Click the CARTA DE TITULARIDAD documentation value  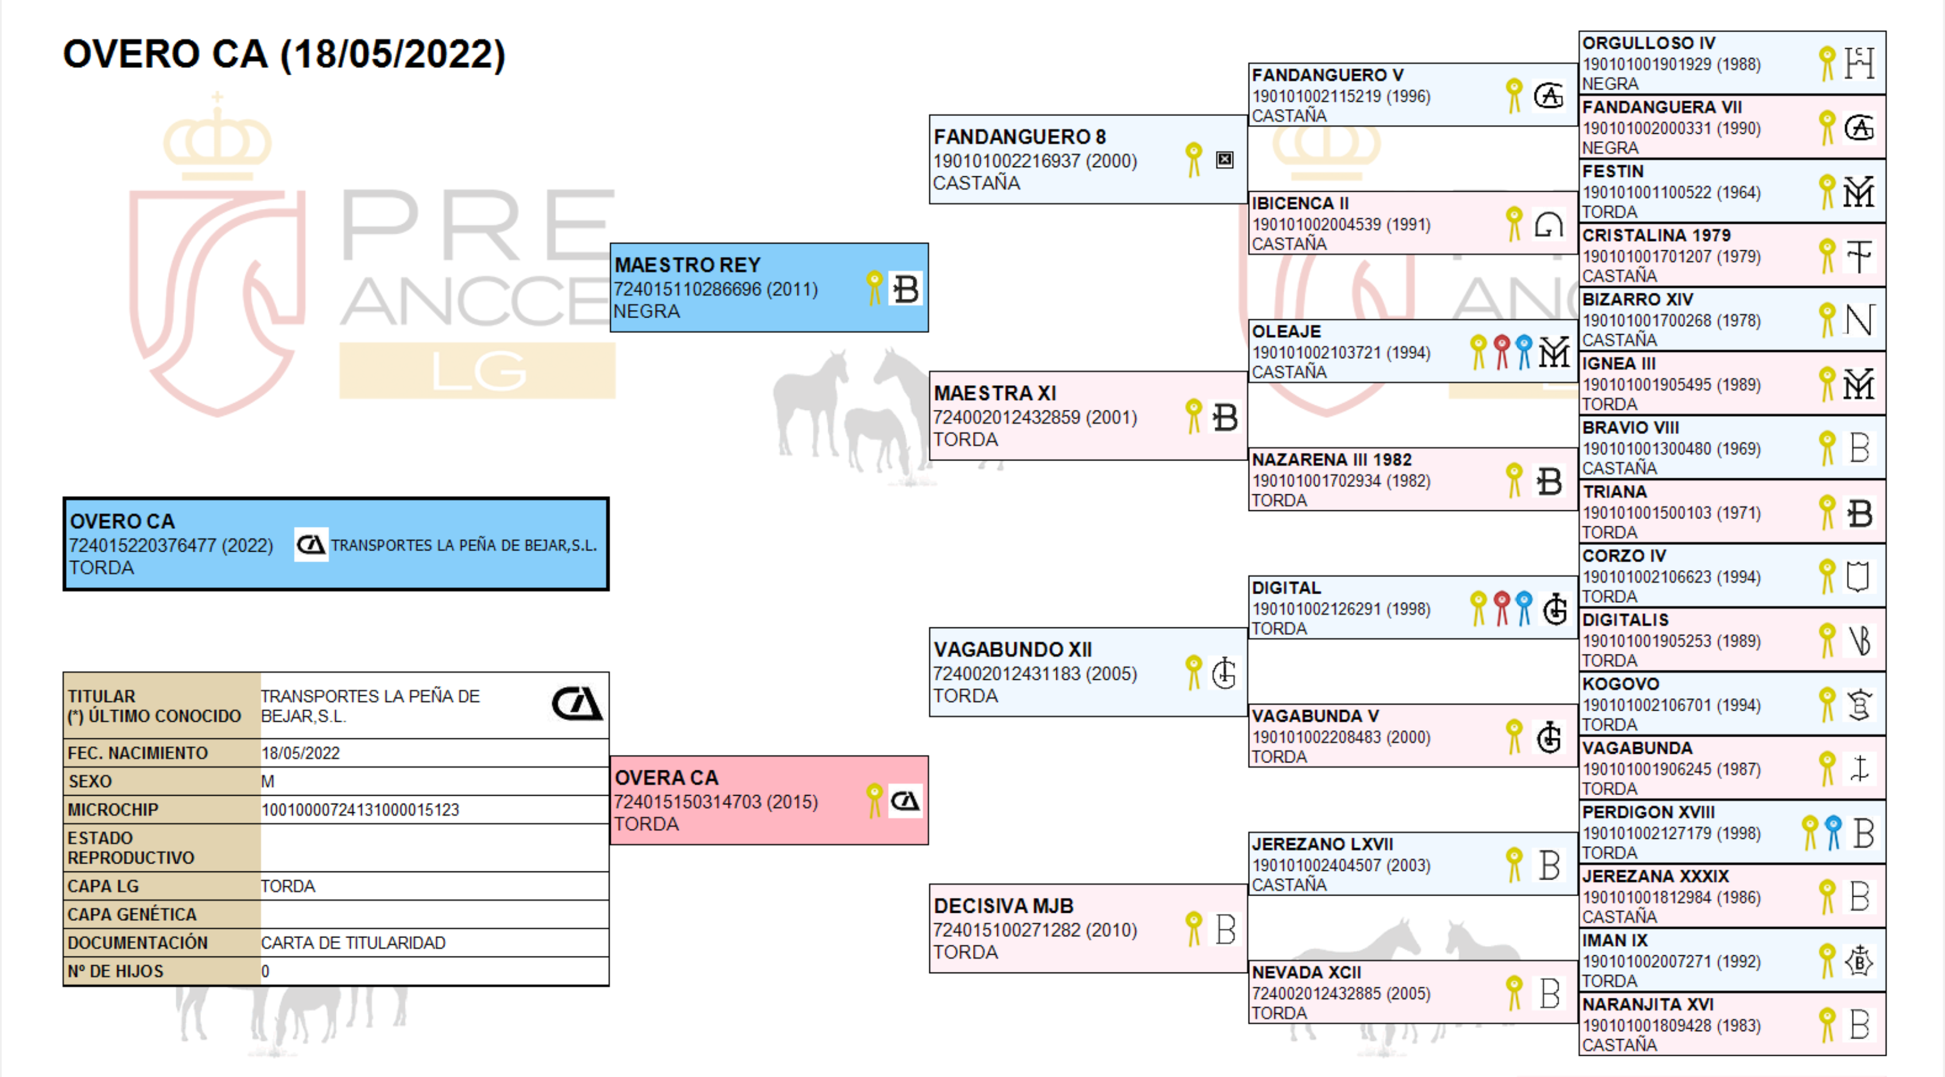pos(352,943)
